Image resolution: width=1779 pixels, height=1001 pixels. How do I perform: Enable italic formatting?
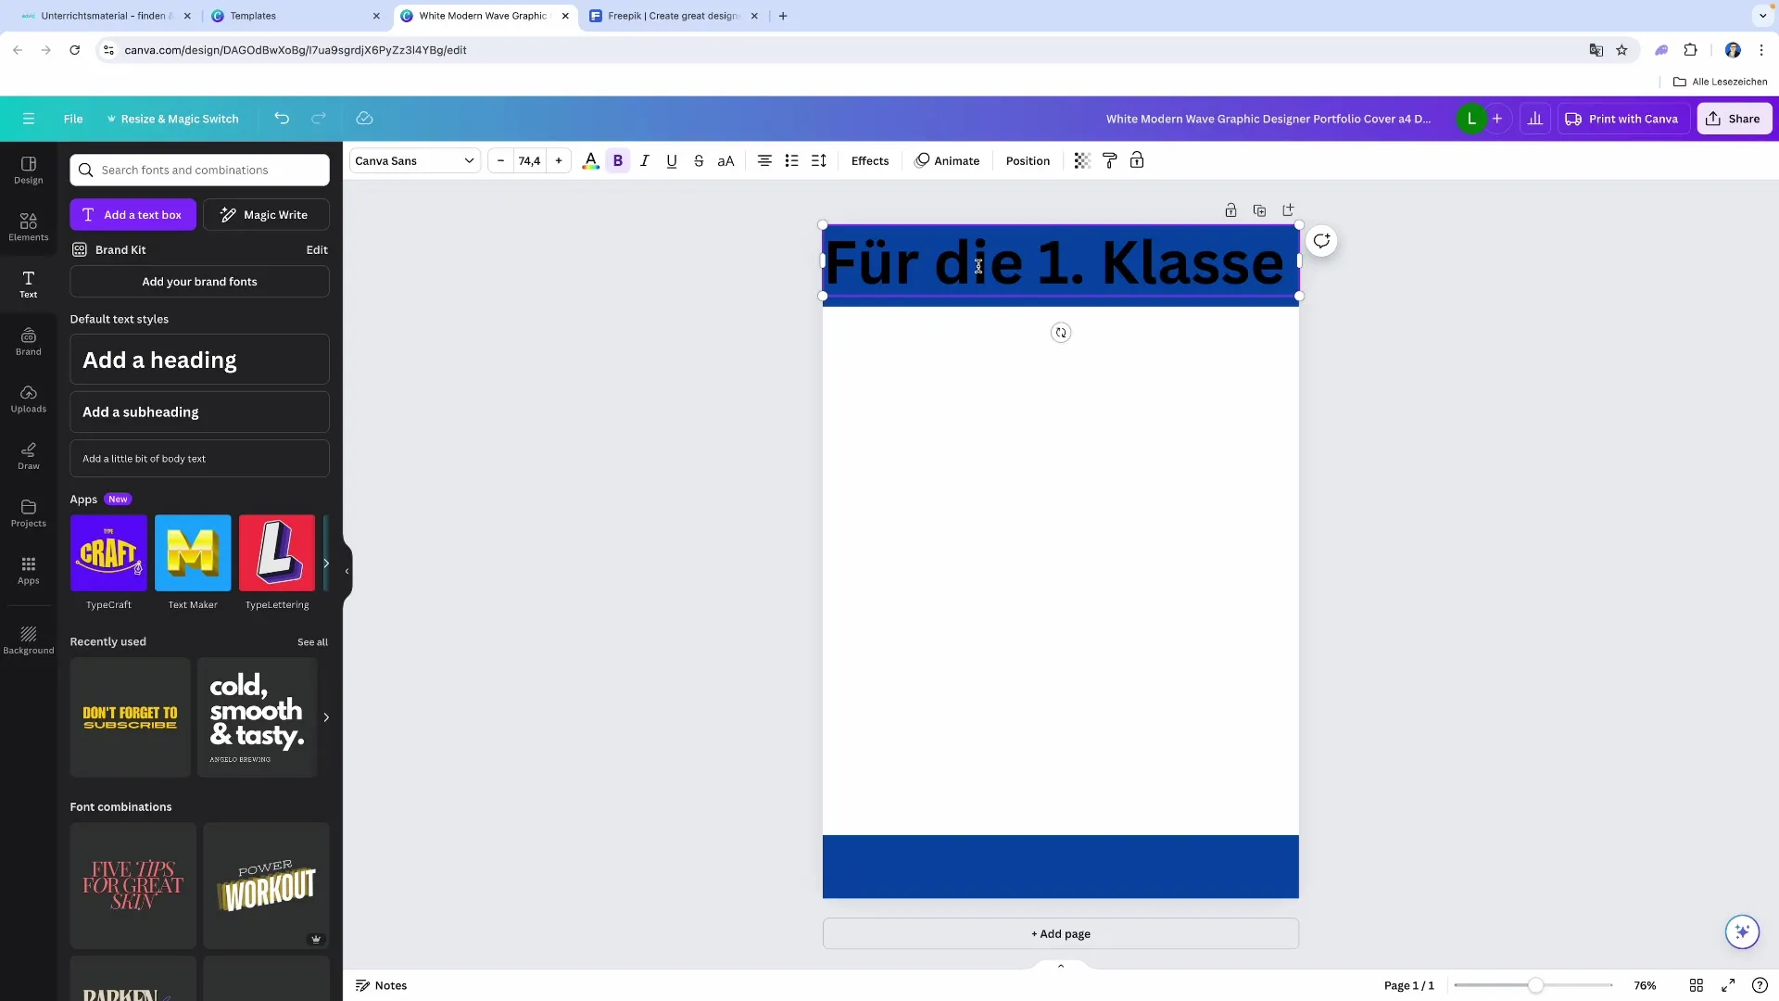tap(645, 160)
